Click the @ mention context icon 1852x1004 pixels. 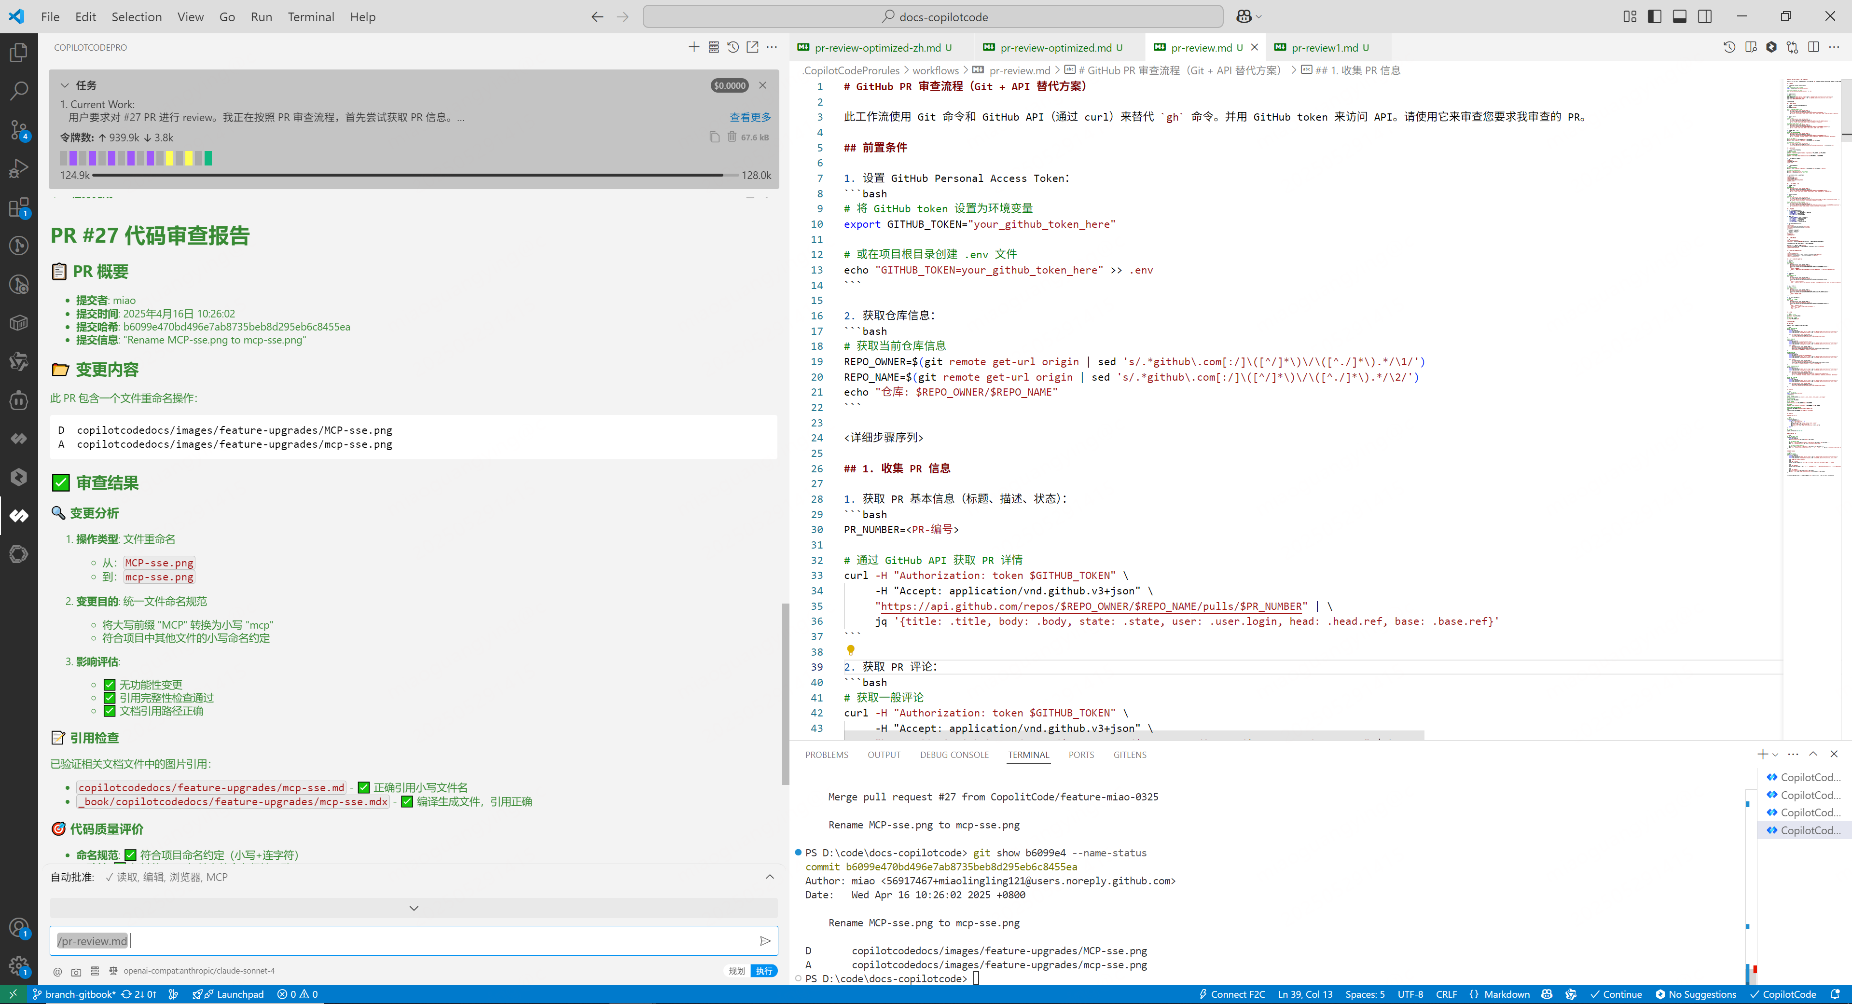pos(57,972)
